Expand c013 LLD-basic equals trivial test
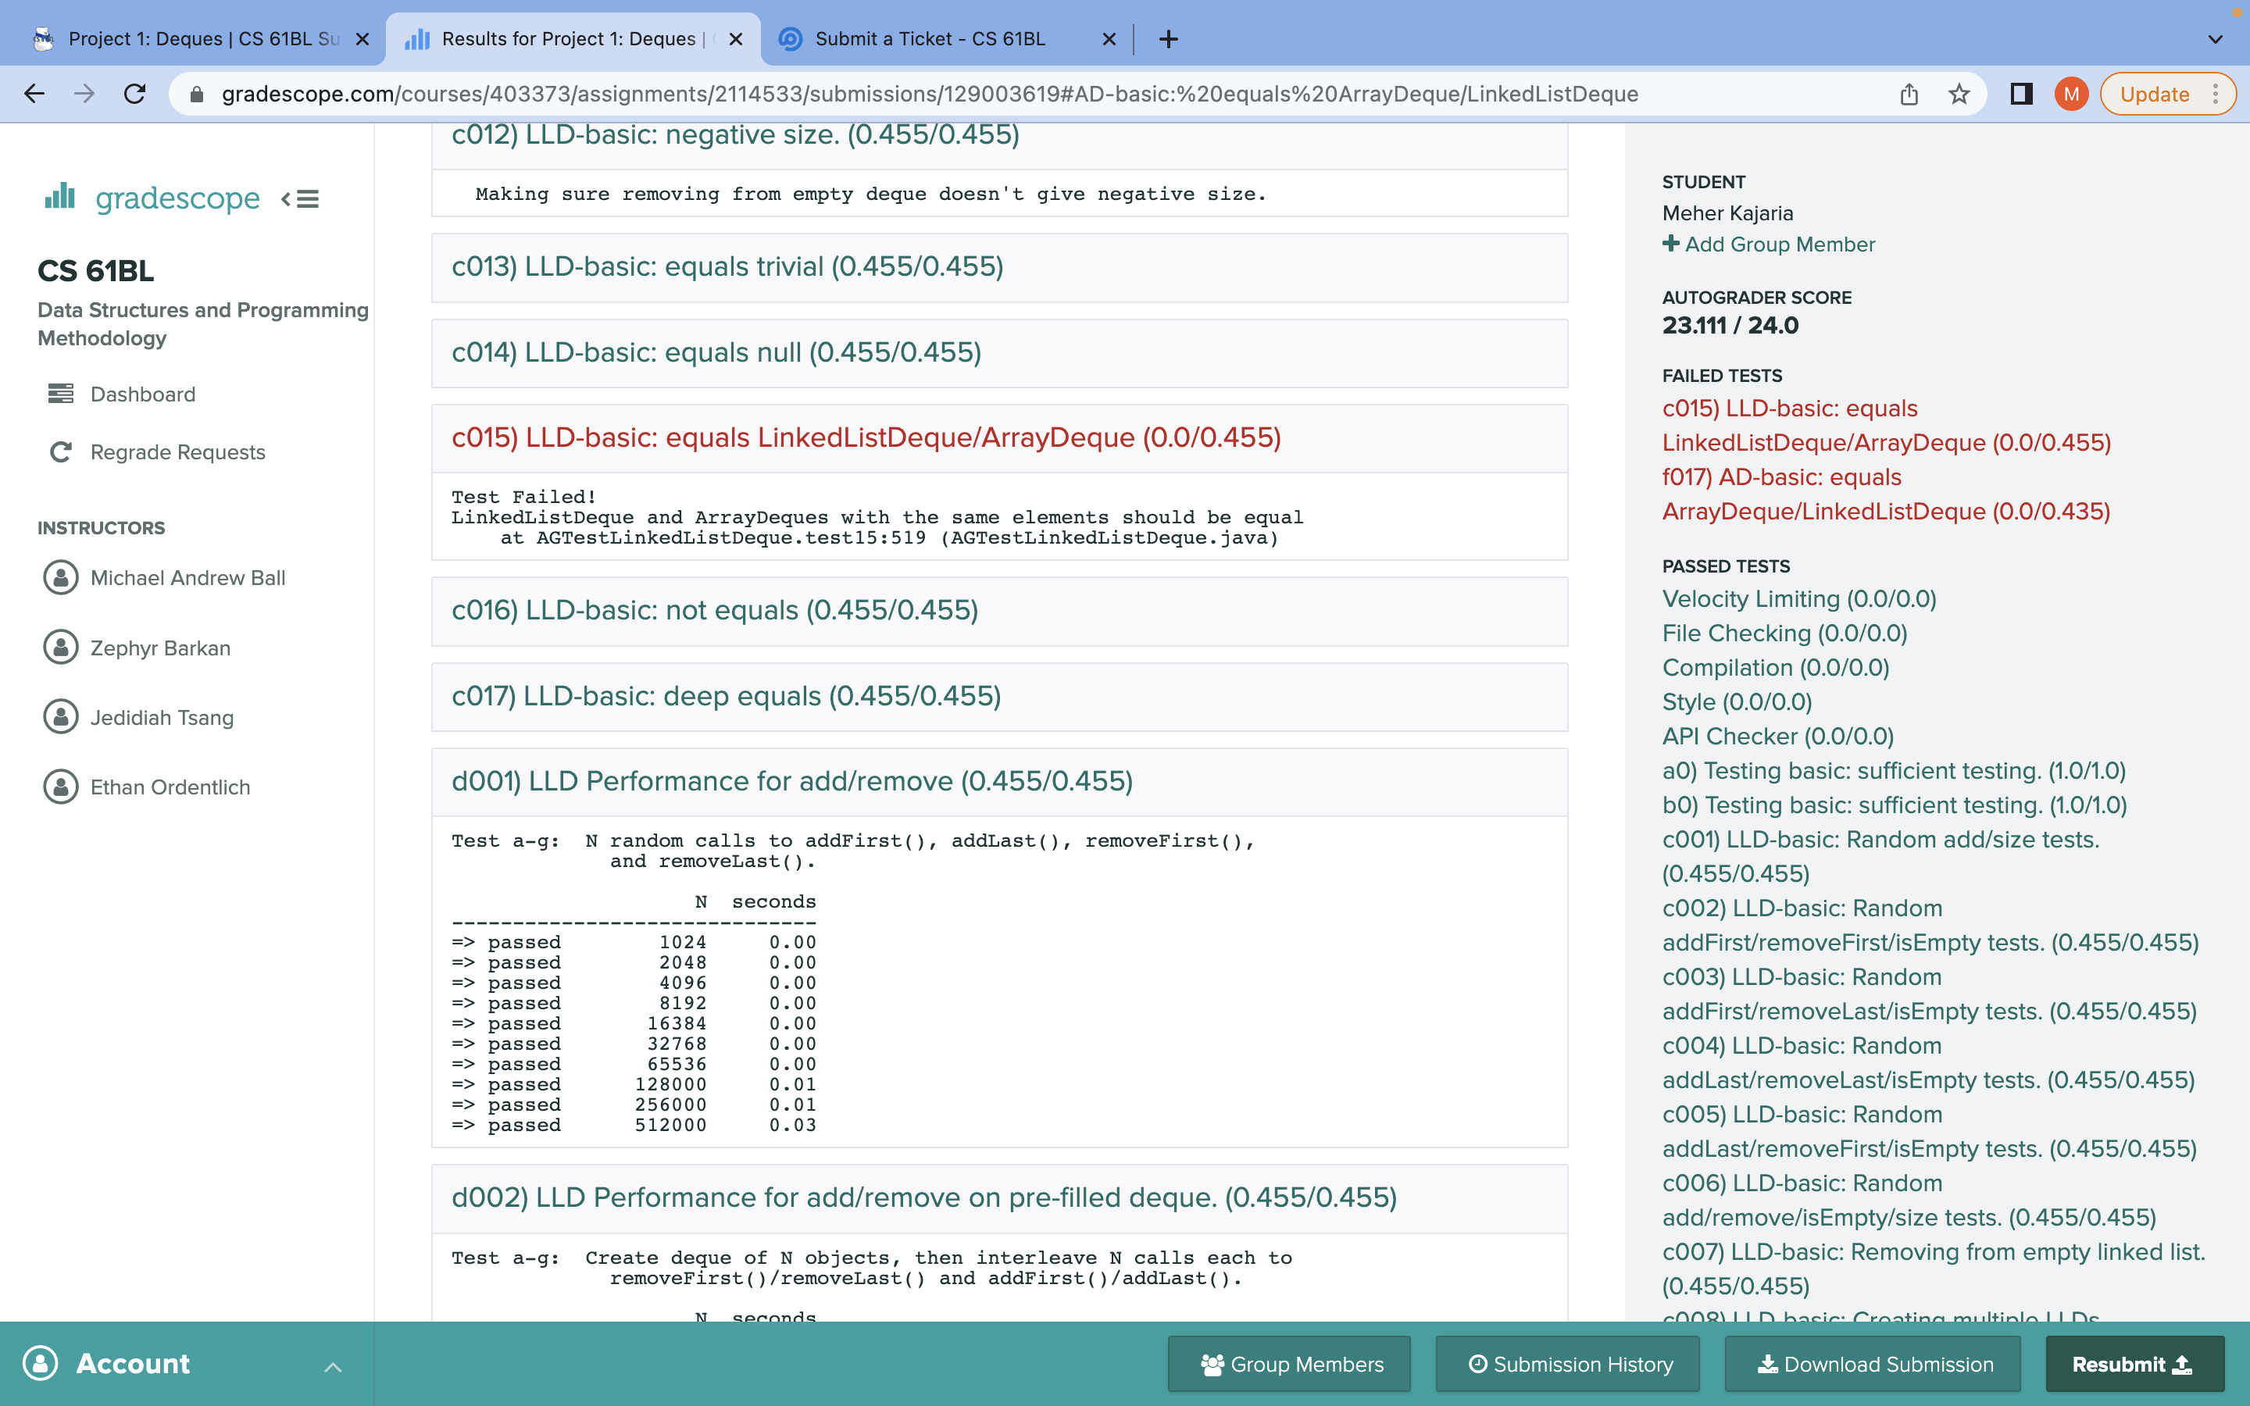The height and width of the screenshot is (1406, 2250). click(x=727, y=267)
